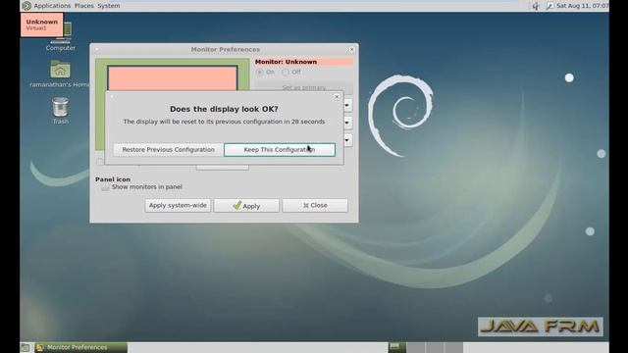Click the Monitor Preferences window title
This screenshot has height=353, width=628.
226,50
